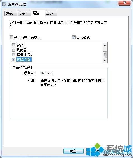Image resolution: width=133 pixels, height=158 pixels.
Task: Uncheck the 立即模式 checkbox
Action: point(74,37)
